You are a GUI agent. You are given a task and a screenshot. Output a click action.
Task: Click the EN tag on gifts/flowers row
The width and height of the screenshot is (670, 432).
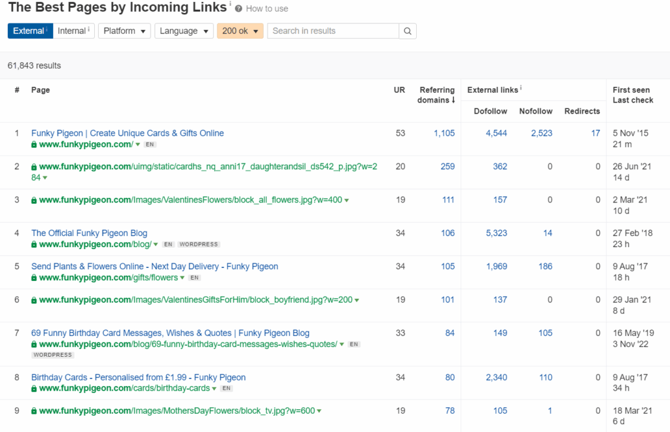pos(195,278)
